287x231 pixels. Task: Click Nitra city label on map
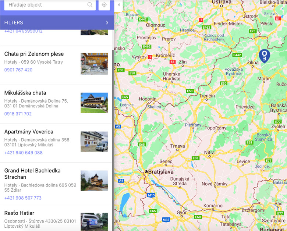click(209, 152)
